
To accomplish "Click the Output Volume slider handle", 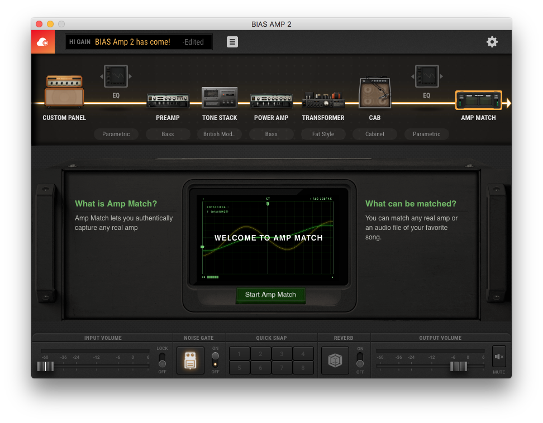I will (459, 366).
